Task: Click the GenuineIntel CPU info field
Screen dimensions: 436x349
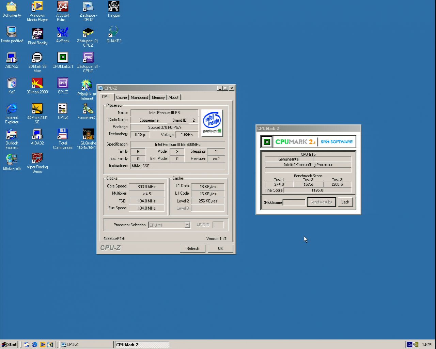Action: (289, 159)
